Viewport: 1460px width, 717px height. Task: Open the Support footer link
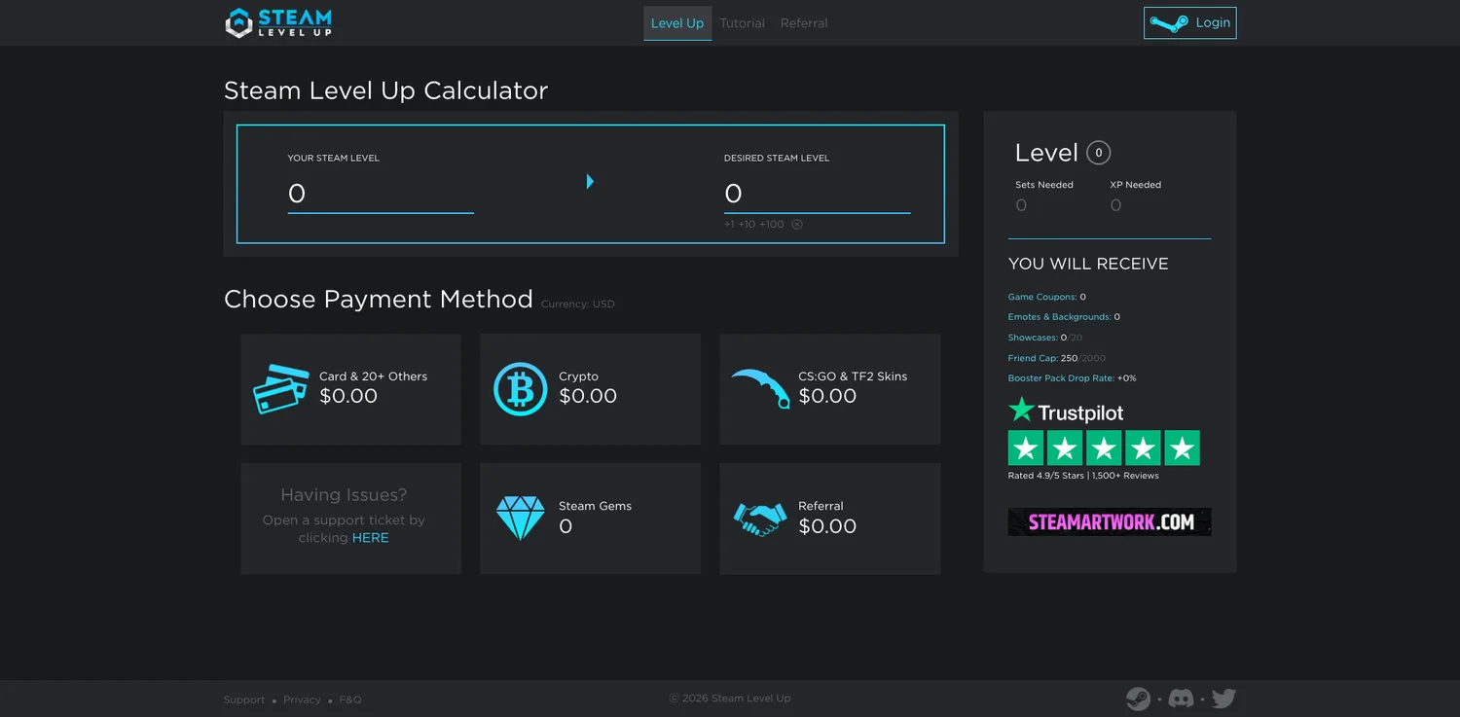coord(244,699)
